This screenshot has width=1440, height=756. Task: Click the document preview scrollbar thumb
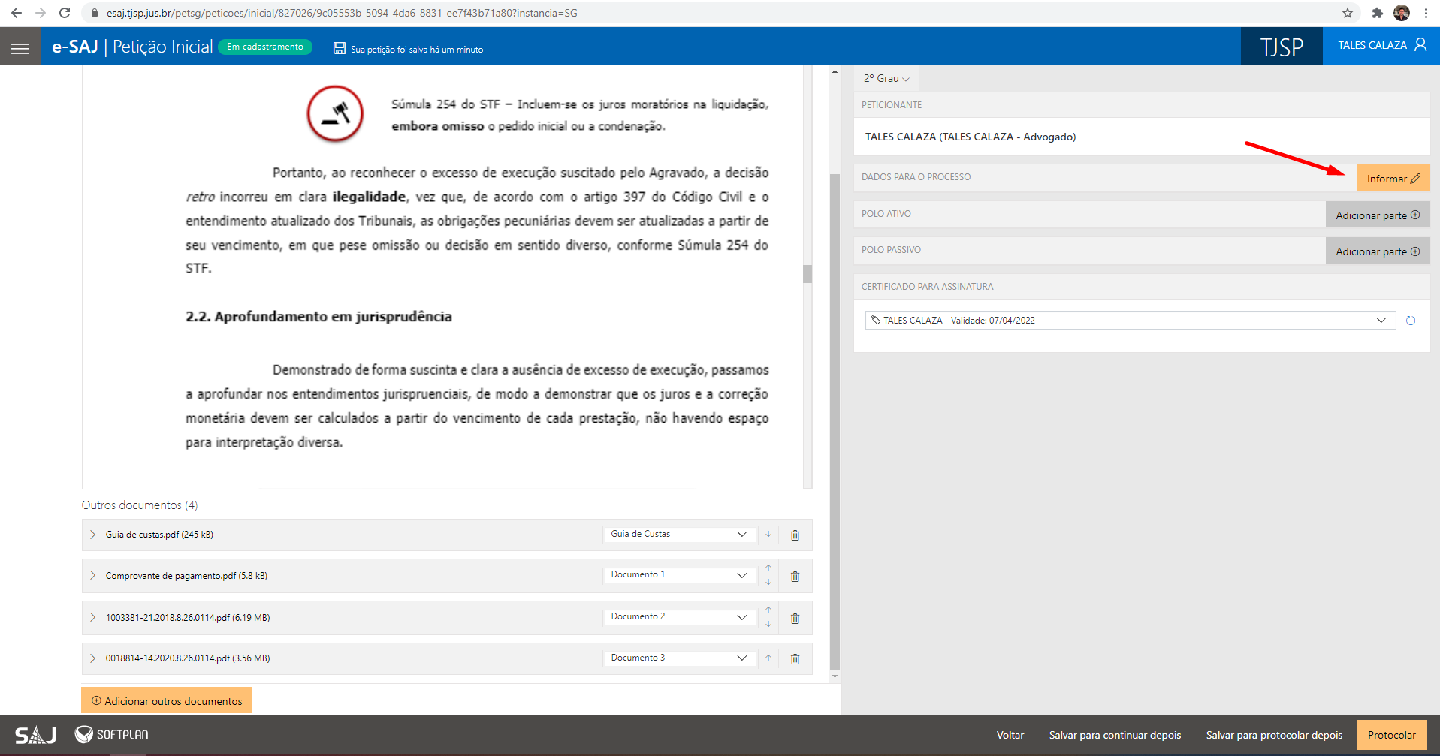click(x=808, y=274)
